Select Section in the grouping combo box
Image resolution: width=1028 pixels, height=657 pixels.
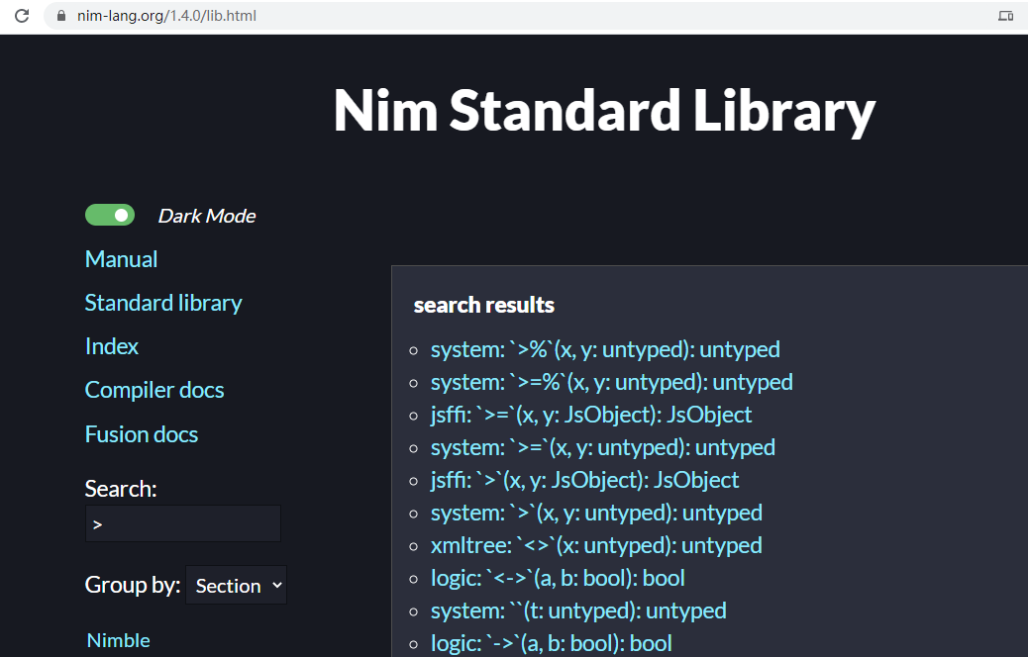(236, 585)
